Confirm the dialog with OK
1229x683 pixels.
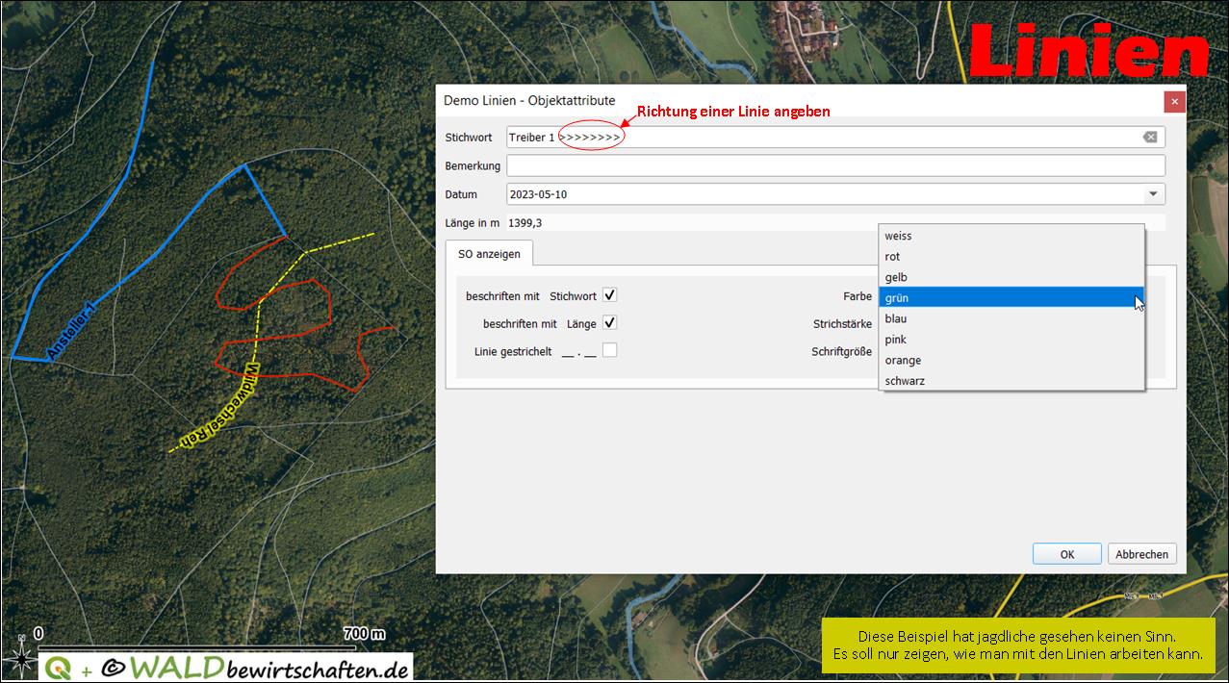1066,554
